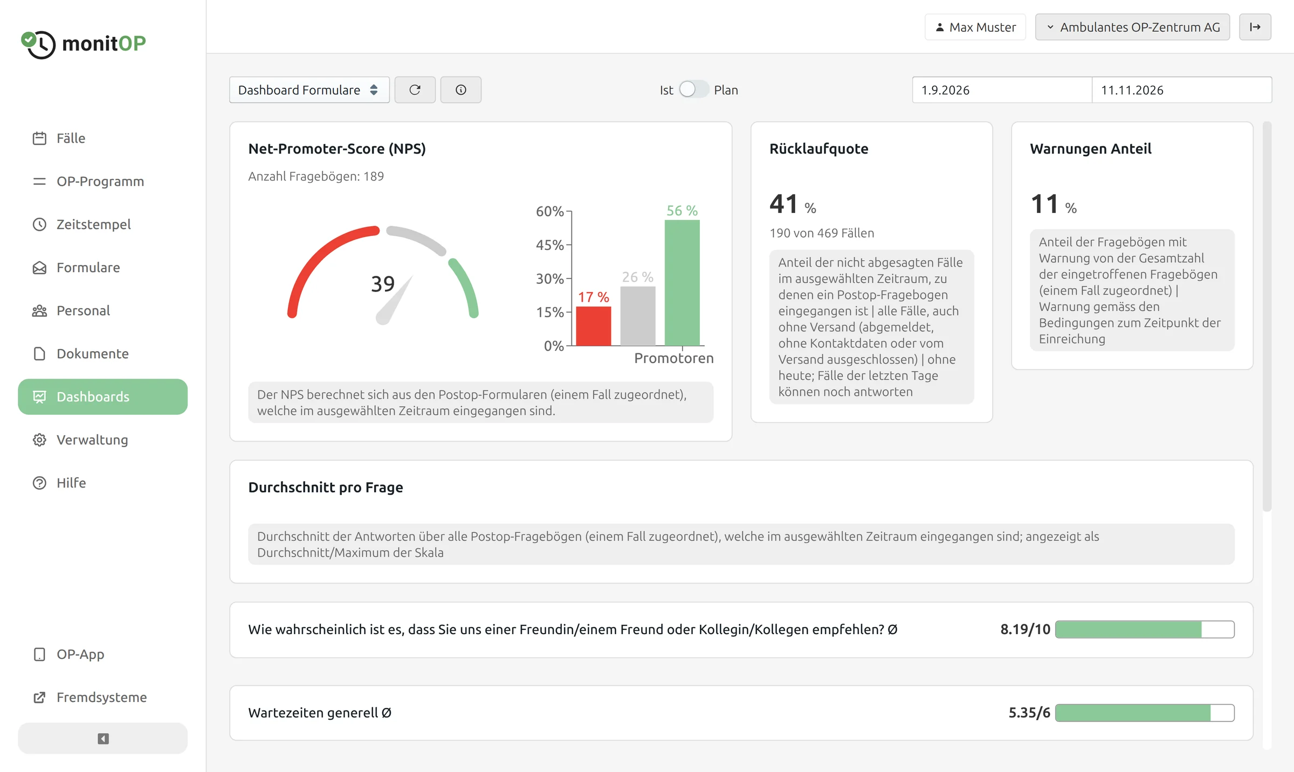
Task: Open the dashboard info icon
Action: (x=461, y=90)
